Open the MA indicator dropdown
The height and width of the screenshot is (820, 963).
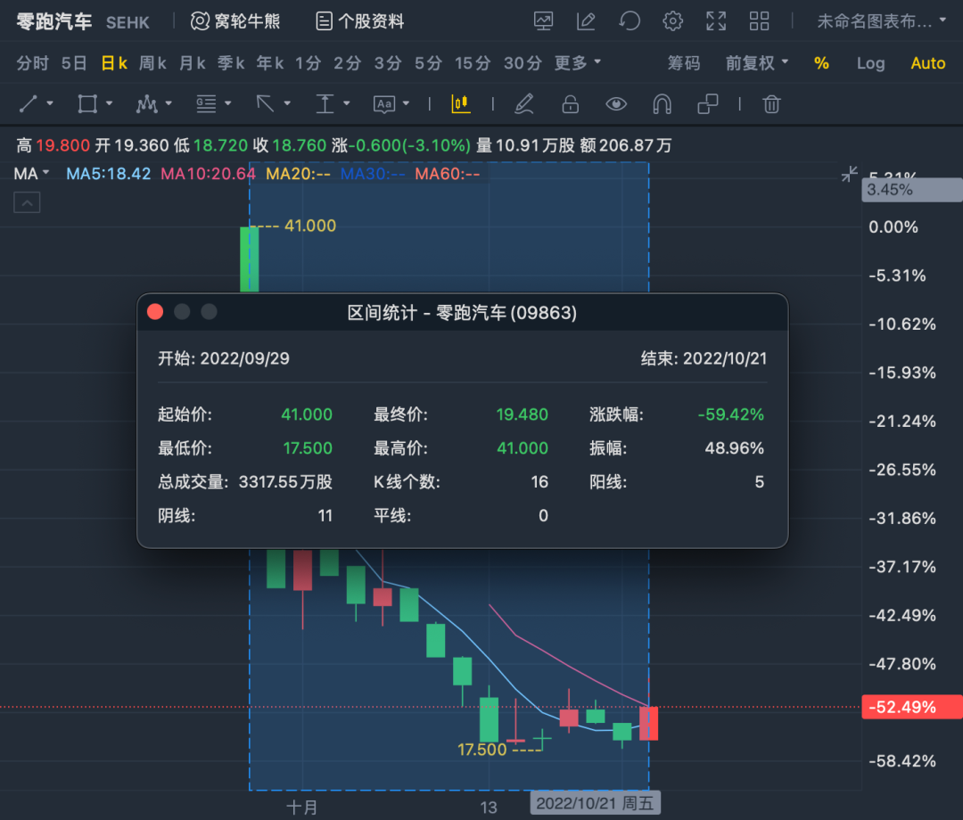31,174
